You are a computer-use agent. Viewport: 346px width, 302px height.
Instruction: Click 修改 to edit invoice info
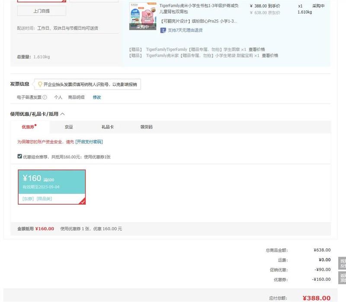[97, 97]
